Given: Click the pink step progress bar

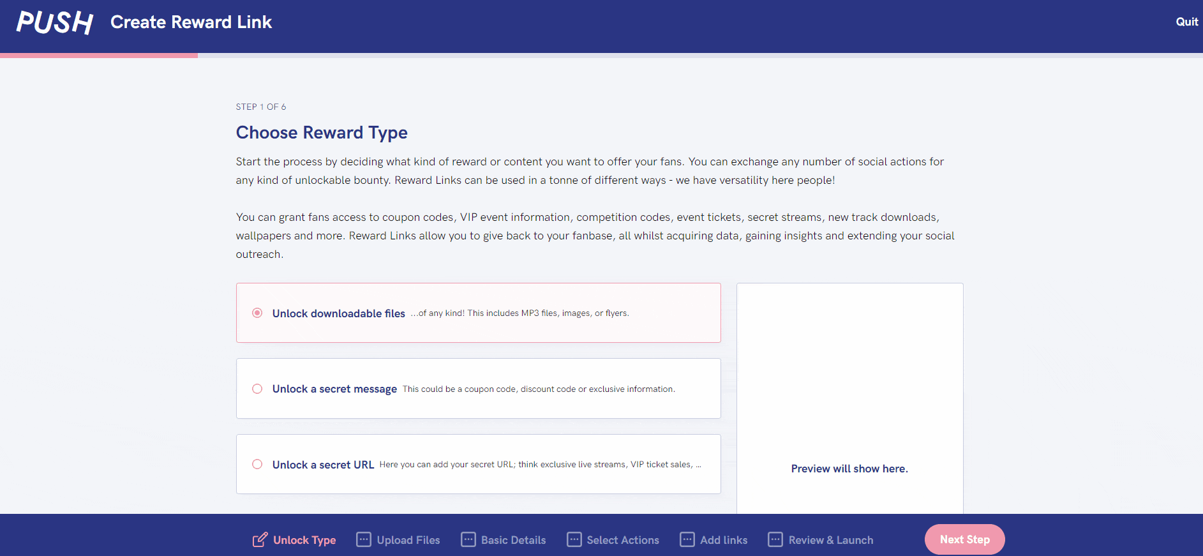Looking at the screenshot, I should click(x=99, y=56).
